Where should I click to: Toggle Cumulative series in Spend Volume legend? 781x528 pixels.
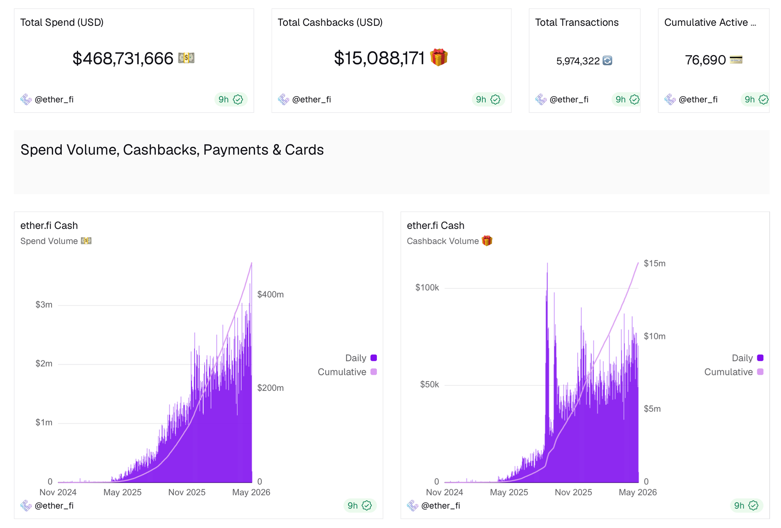[x=347, y=372]
